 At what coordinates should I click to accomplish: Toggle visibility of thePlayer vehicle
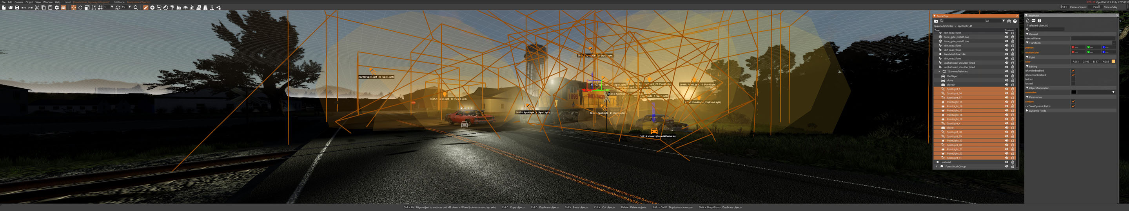[1007, 76]
